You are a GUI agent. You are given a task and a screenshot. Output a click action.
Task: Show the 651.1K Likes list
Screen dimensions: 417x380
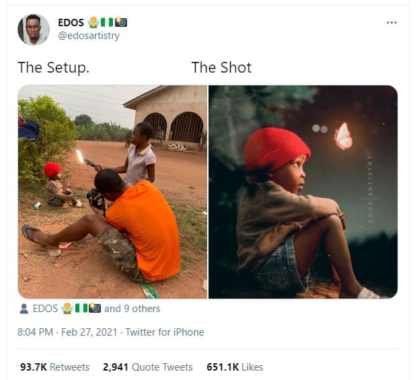coord(235,367)
